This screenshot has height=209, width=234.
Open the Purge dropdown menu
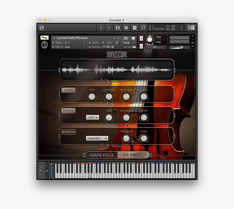point(129,43)
